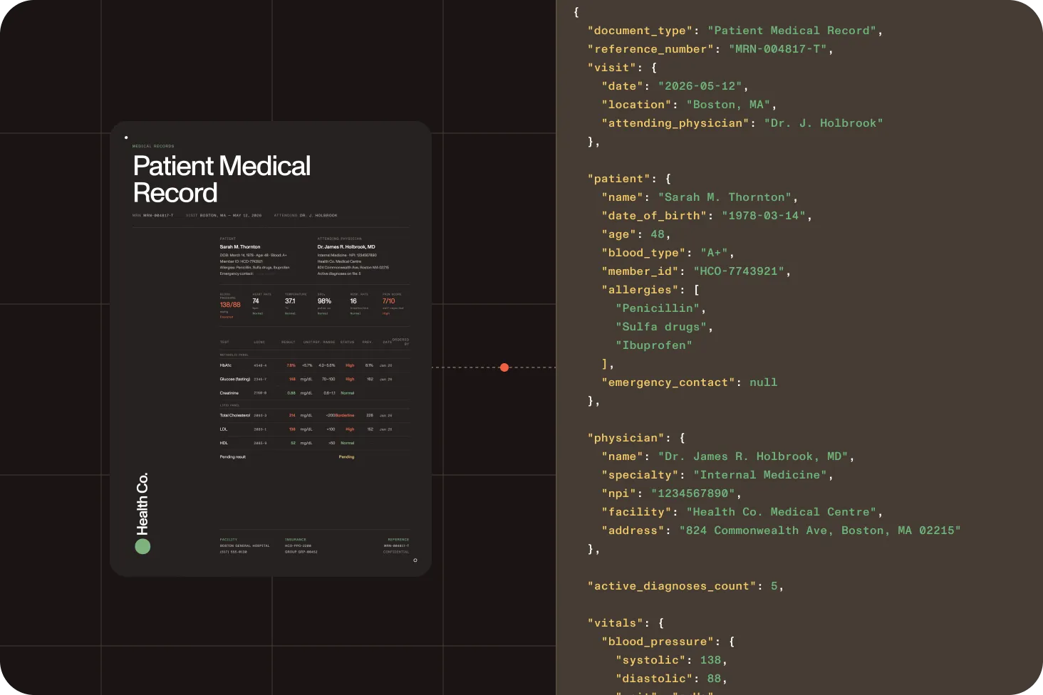The image size is (1043, 695).
Task: Click the 7/10 pain score
Action: coord(388,301)
